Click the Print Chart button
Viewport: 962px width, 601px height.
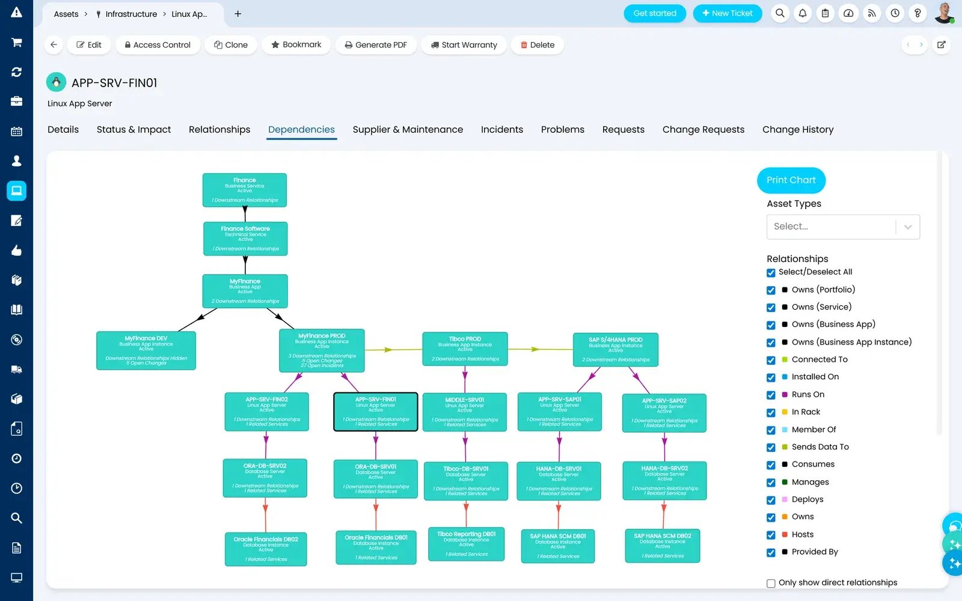click(791, 180)
